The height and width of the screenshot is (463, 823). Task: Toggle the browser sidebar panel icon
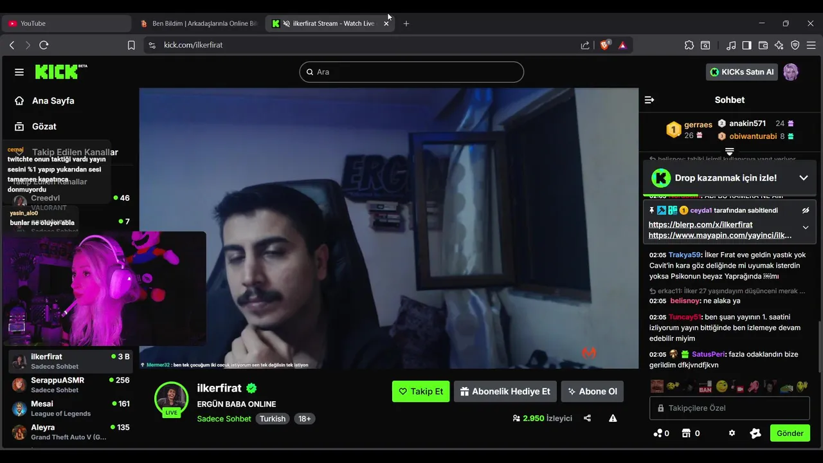[747, 45]
